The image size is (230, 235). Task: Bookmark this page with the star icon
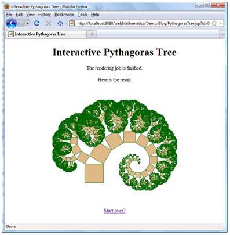214,23
